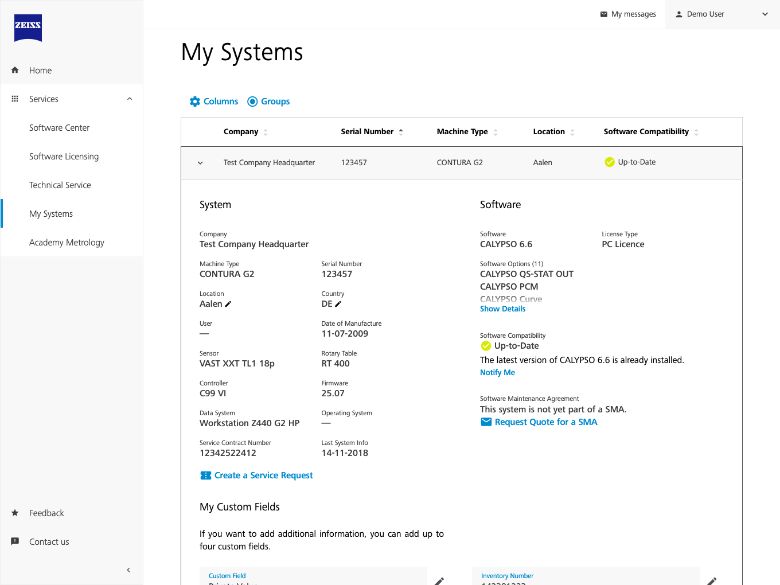The height and width of the screenshot is (585, 780).
Task: Click the Services grid icon
Action: point(15,99)
